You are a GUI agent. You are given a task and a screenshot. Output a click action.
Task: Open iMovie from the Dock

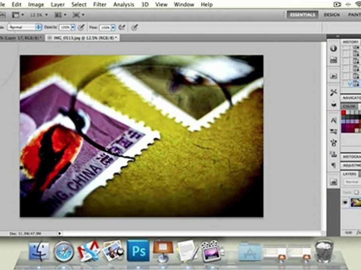pyautogui.click(x=212, y=251)
